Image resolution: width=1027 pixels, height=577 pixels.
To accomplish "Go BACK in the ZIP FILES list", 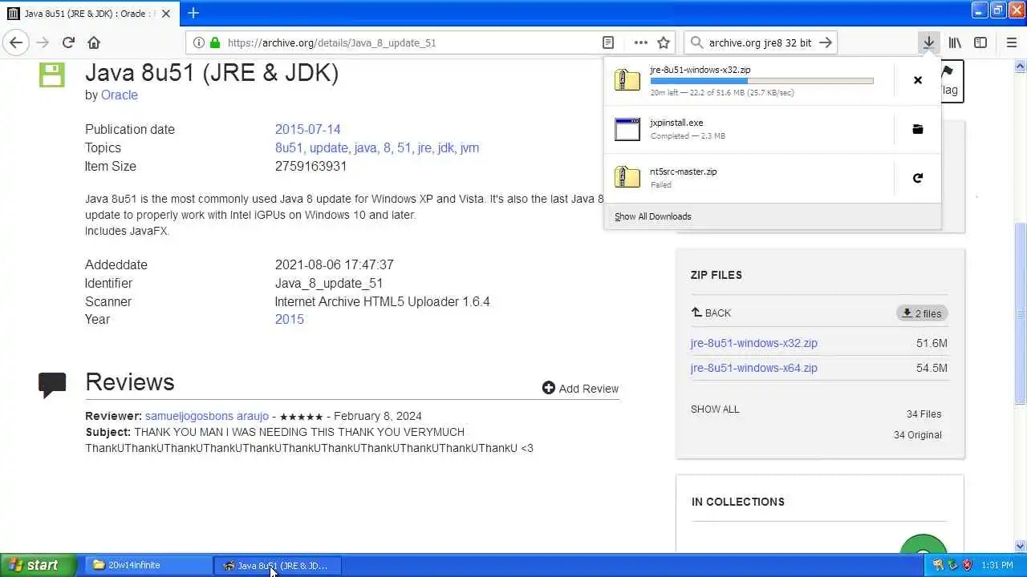I will point(711,313).
